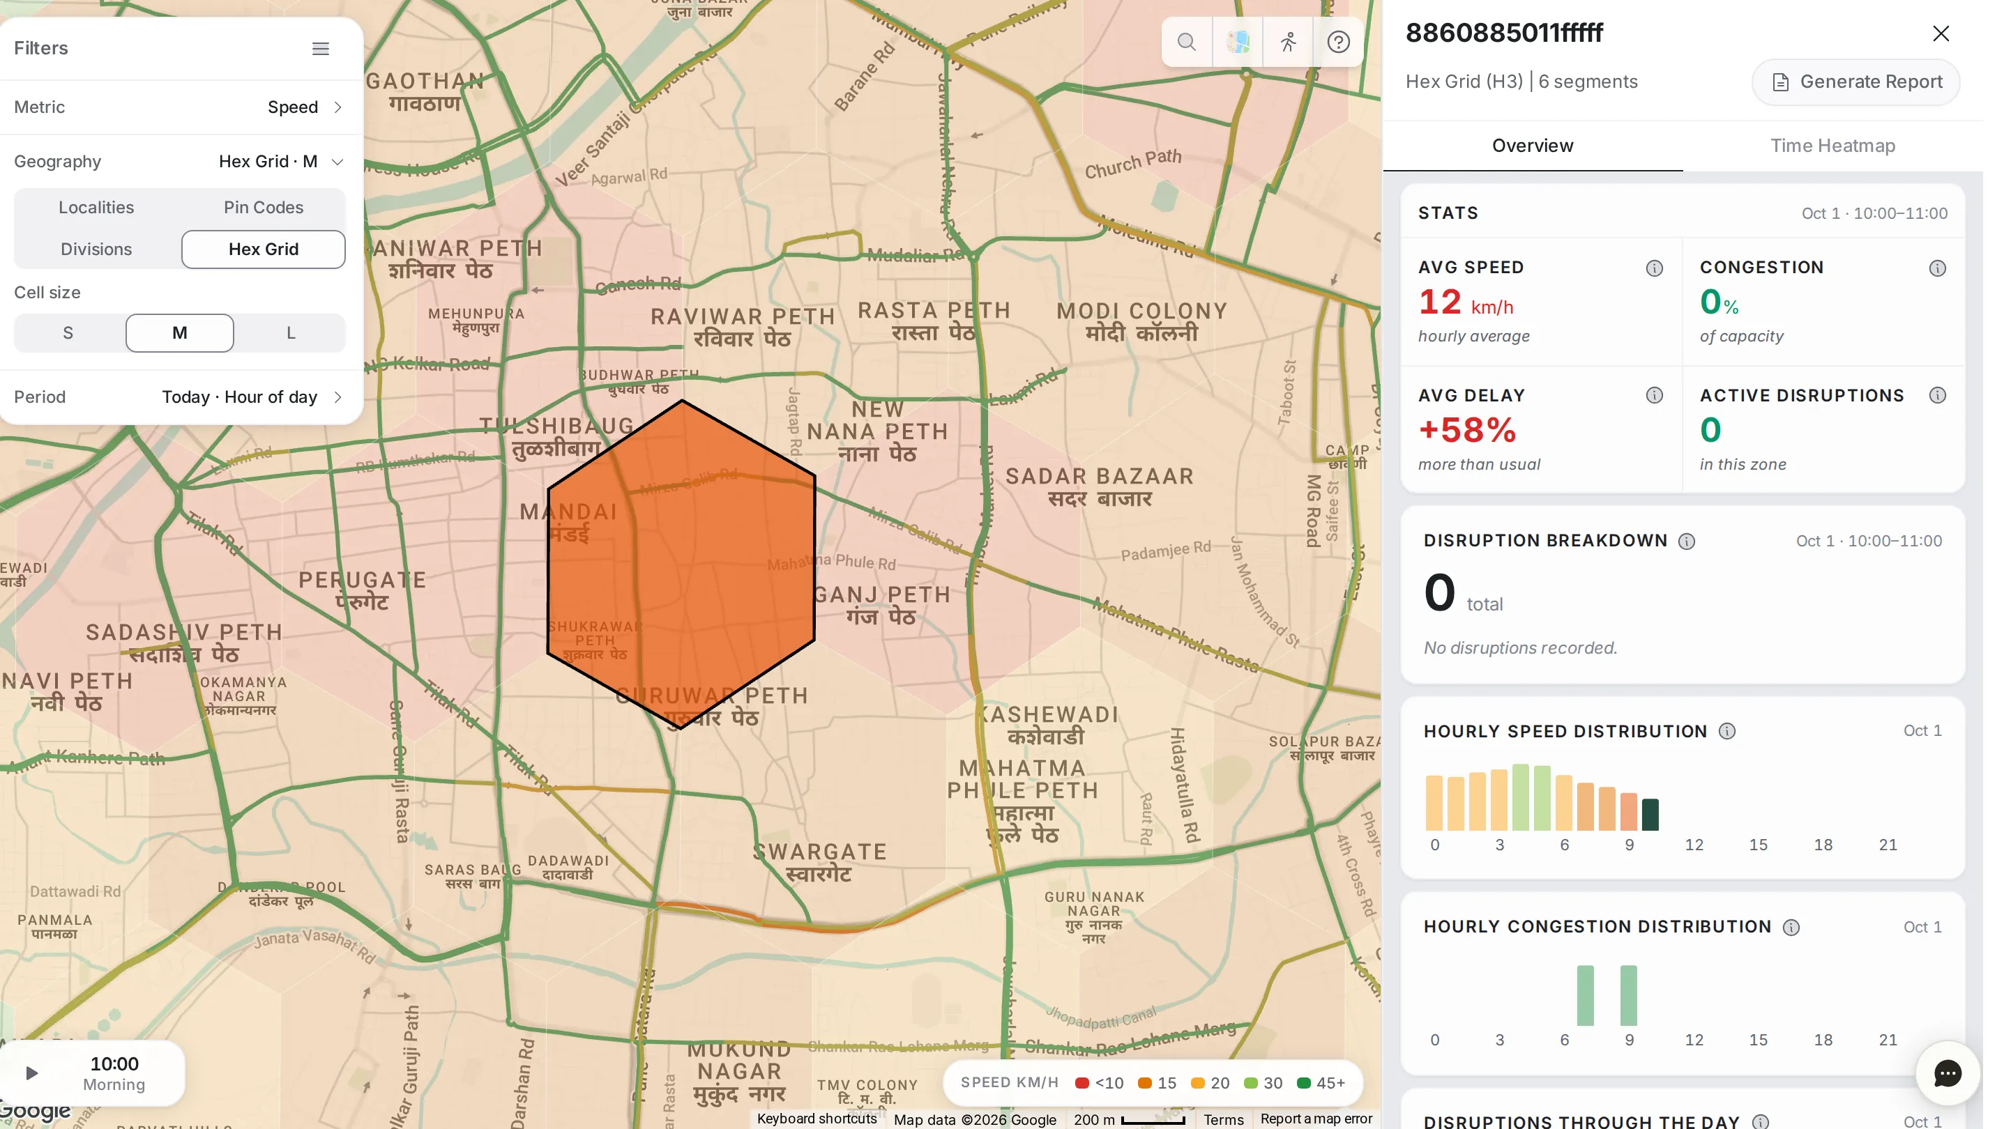The image size is (2004, 1129).
Task: Open the Period Today Hour of day selector
Action: click(x=181, y=397)
